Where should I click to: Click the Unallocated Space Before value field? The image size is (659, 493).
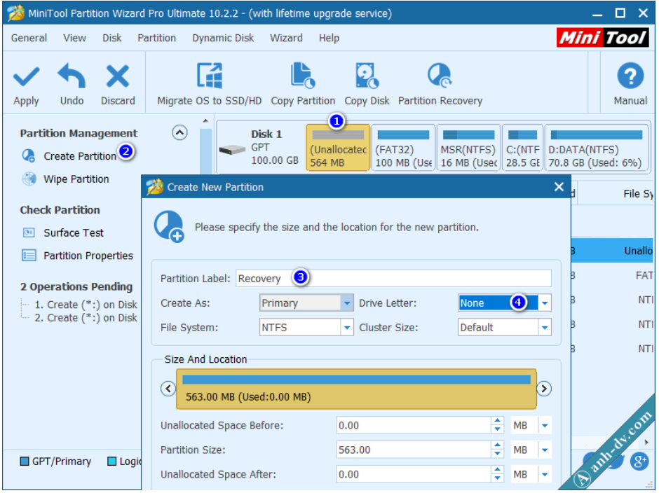coord(413,426)
